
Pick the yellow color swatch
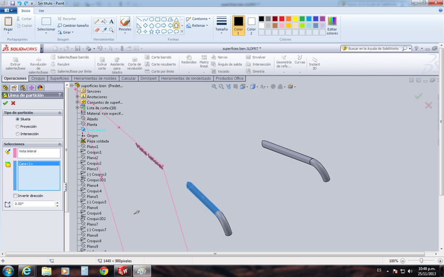coord(295,19)
